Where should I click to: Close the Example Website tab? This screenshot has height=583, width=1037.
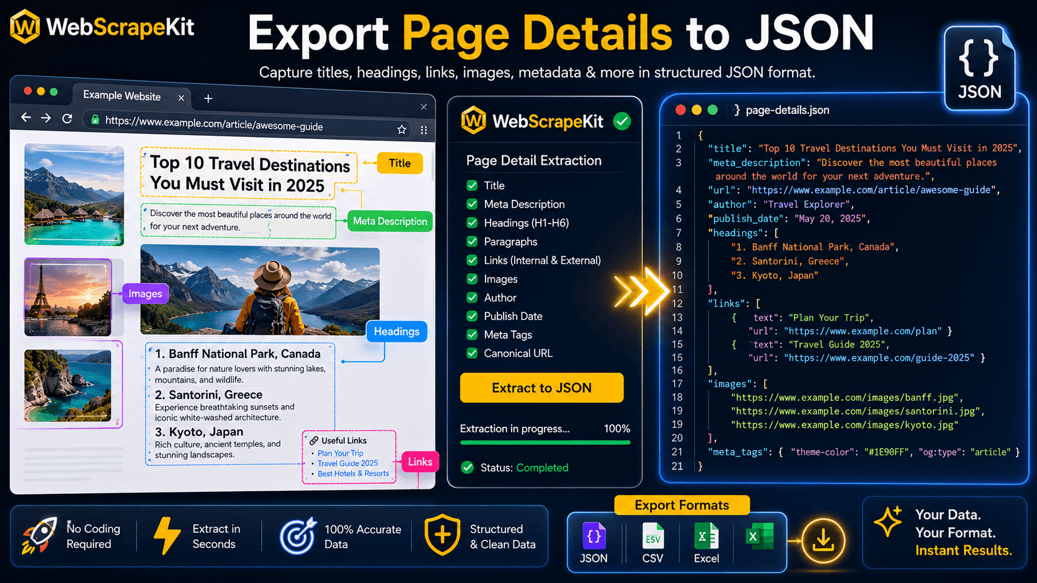[x=181, y=98]
